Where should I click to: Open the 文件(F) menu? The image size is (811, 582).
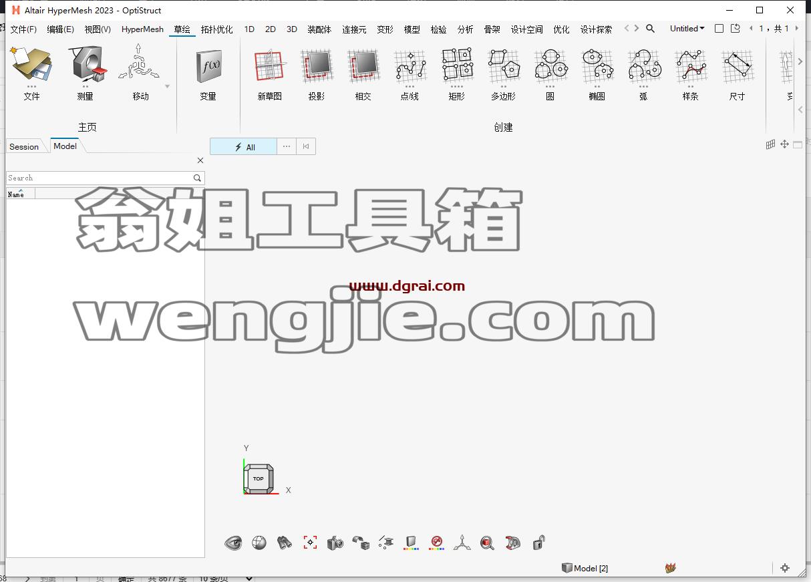[23, 29]
